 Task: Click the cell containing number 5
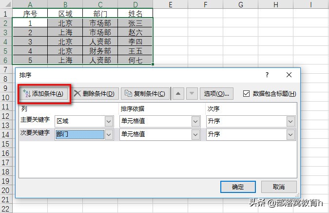pyautogui.click(x=30, y=60)
